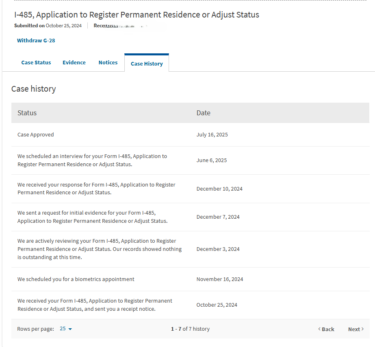Click the I-485 application title heading

coord(137,15)
